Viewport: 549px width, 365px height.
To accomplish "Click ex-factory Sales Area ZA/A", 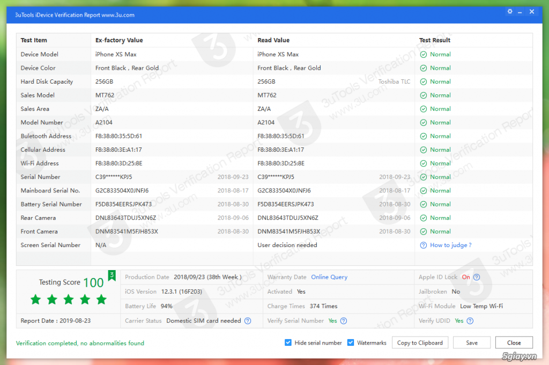I will (102, 109).
